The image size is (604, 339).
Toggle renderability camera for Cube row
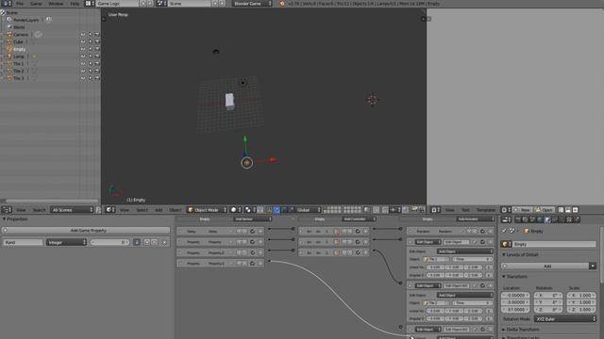pos(97,41)
